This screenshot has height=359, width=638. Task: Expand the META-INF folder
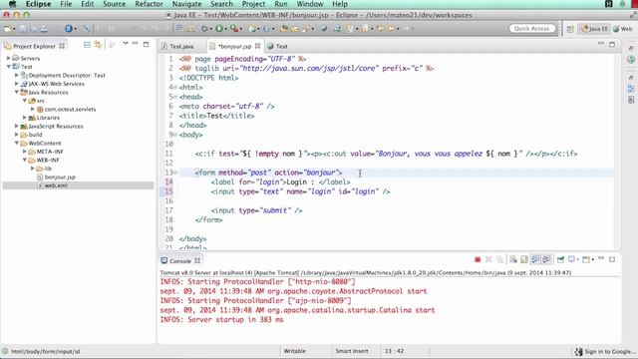coord(25,152)
